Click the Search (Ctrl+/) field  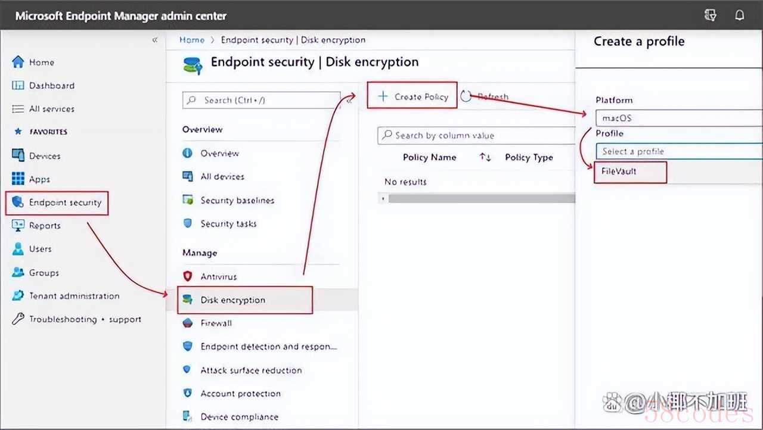(261, 100)
